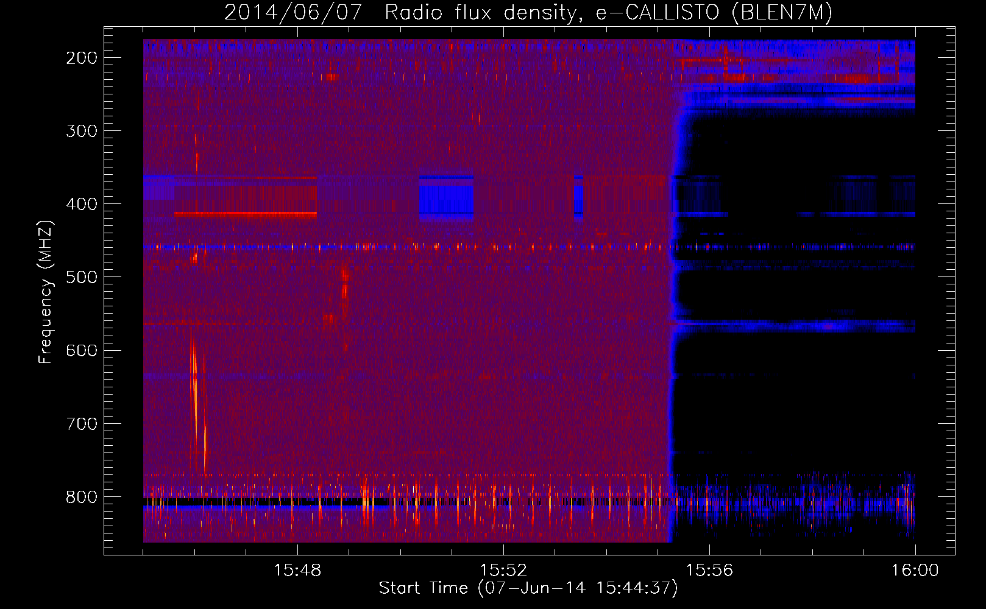Click the 500 frequency tick label
The width and height of the screenshot is (986, 609).
tap(82, 277)
